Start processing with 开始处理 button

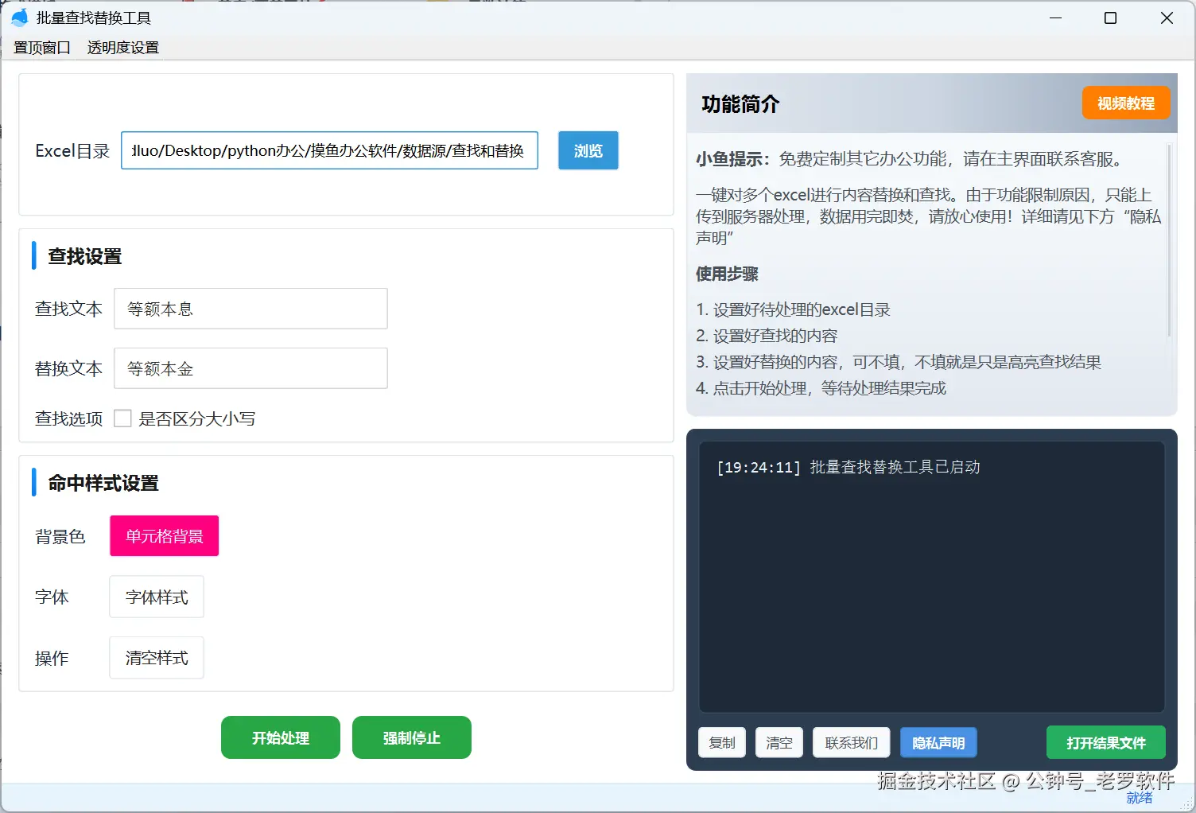[281, 737]
